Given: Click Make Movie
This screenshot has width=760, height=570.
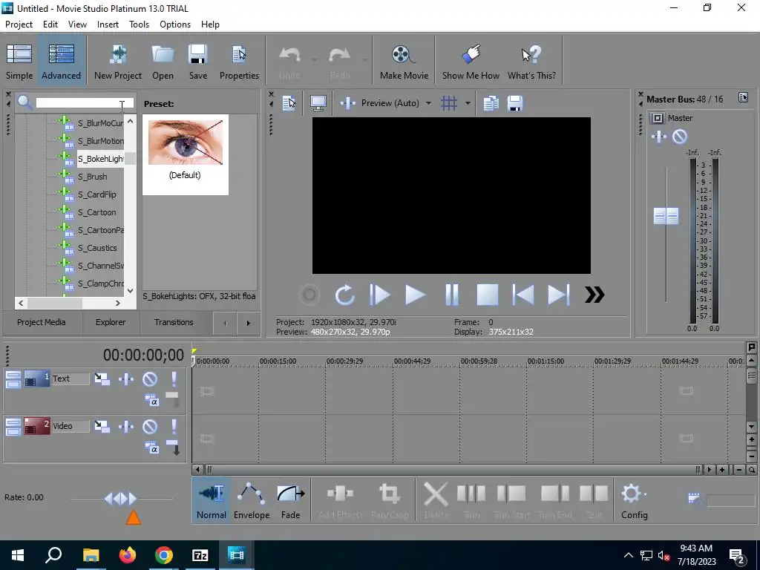Looking at the screenshot, I should [404, 61].
